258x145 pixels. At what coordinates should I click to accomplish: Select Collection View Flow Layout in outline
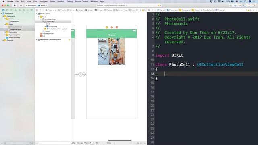click(x=56, y=29)
